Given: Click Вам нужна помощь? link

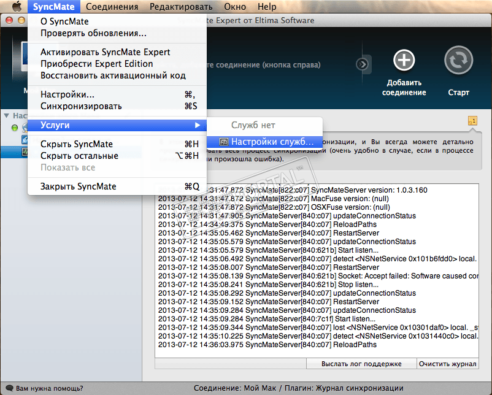Looking at the screenshot, I should 50,388.
